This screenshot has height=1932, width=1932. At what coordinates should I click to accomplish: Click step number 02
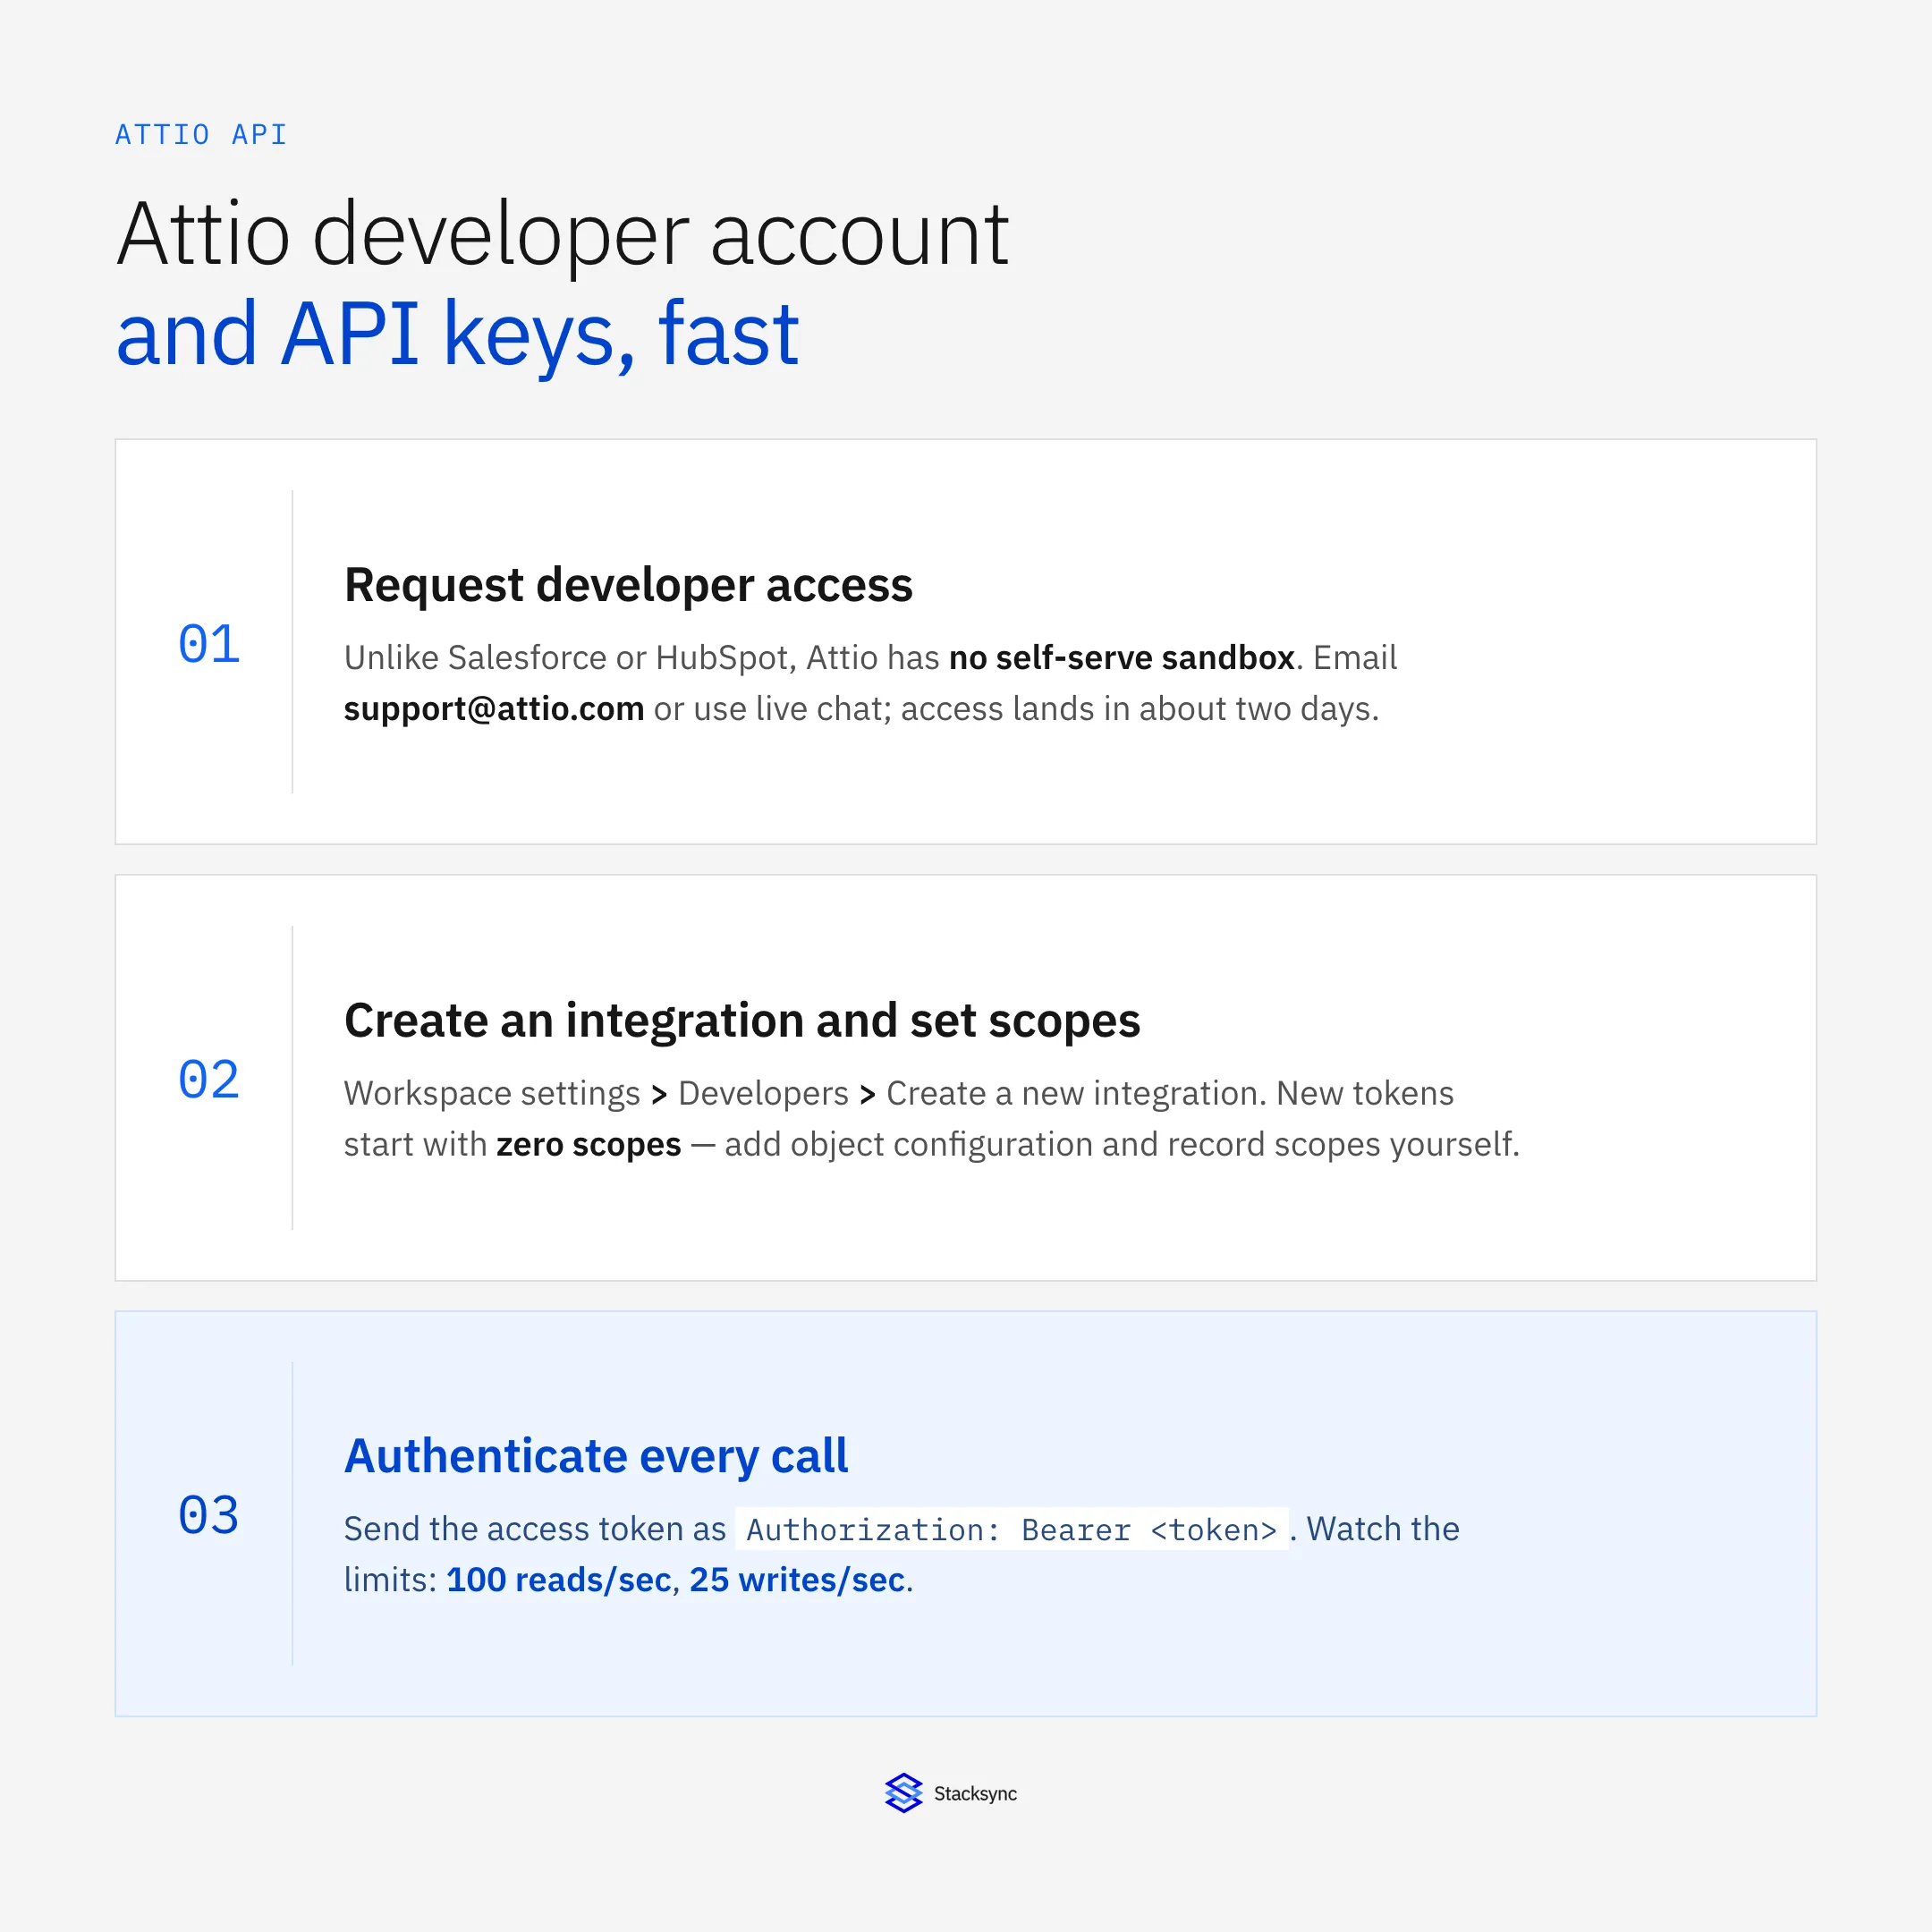coord(209,1079)
